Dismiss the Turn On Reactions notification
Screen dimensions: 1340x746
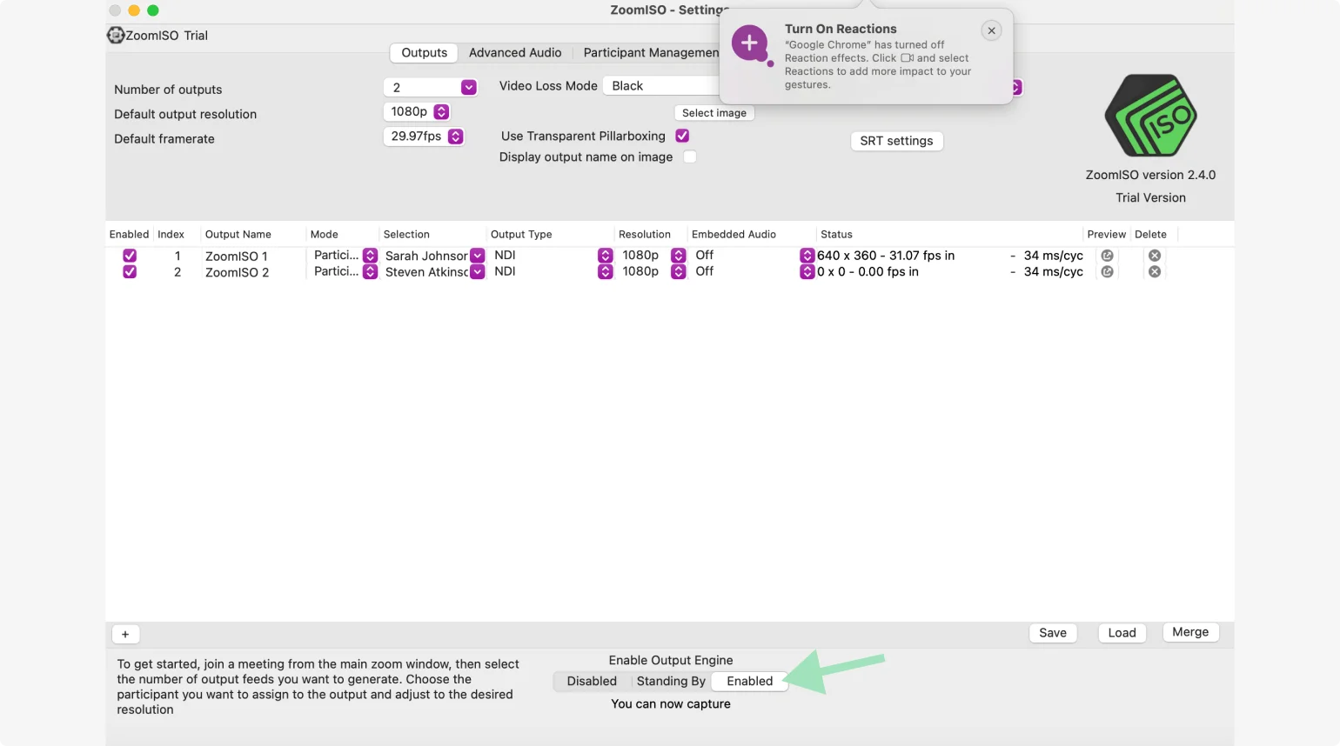pos(991,30)
